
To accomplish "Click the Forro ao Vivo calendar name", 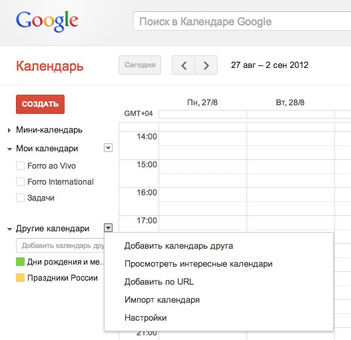I will [x=51, y=166].
